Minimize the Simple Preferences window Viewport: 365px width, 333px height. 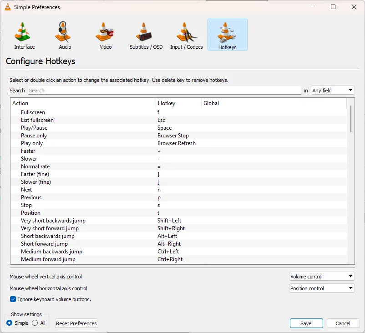313,7
